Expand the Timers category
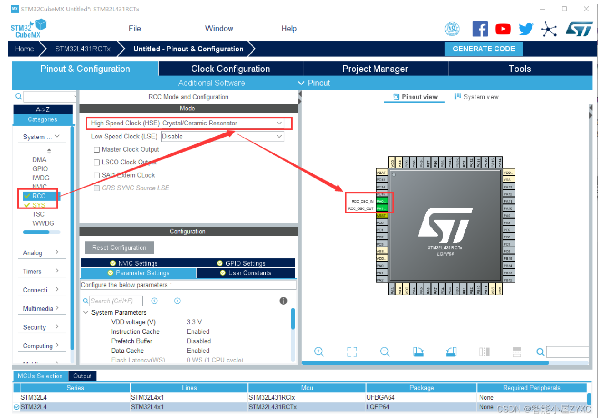The image size is (601, 420). pos(41,271)
